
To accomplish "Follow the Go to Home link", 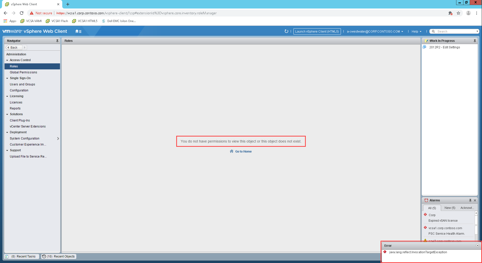I will point(243,152).
